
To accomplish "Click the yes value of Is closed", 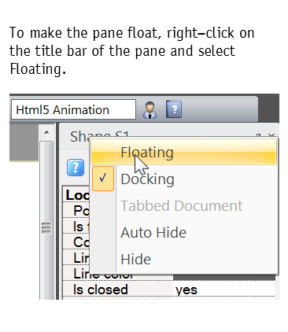I will 186,290.
